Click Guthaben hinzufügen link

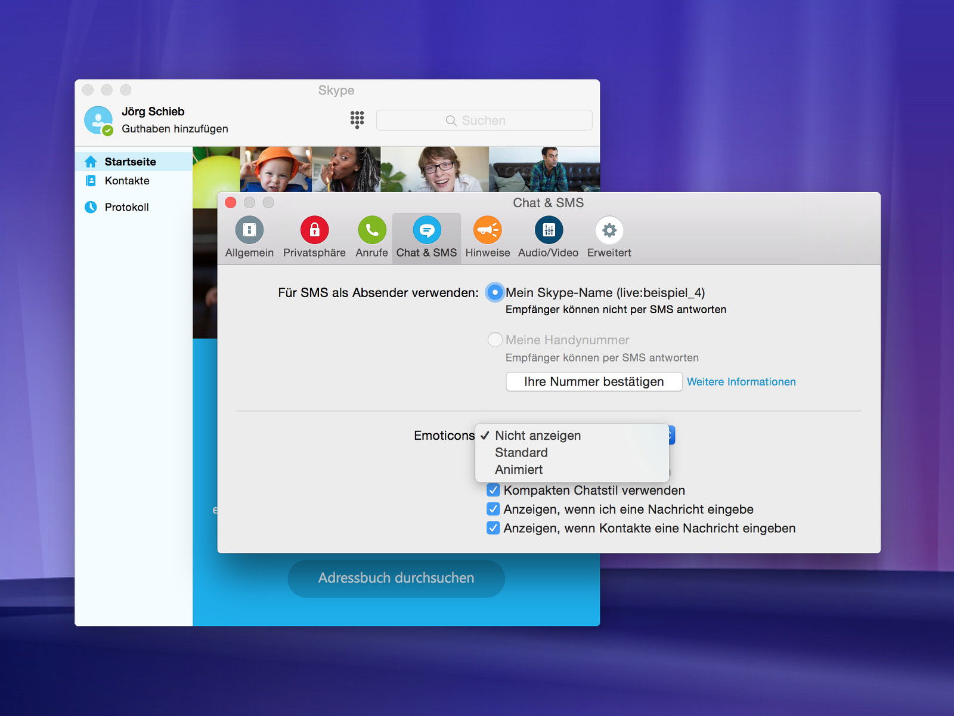pos(175,129)
